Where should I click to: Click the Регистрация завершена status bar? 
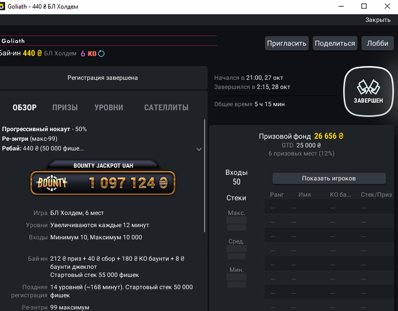pyautogui.click(x=102, y=78)
